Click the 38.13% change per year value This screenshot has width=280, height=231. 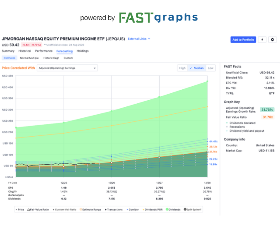[x=111, y=192]
